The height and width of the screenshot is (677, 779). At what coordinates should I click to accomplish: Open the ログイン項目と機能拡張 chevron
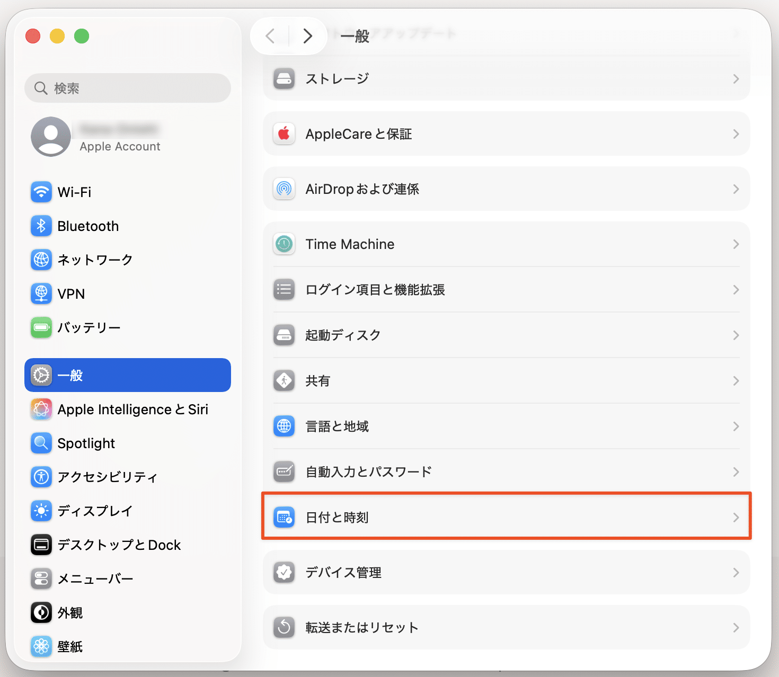click(736, 290)
